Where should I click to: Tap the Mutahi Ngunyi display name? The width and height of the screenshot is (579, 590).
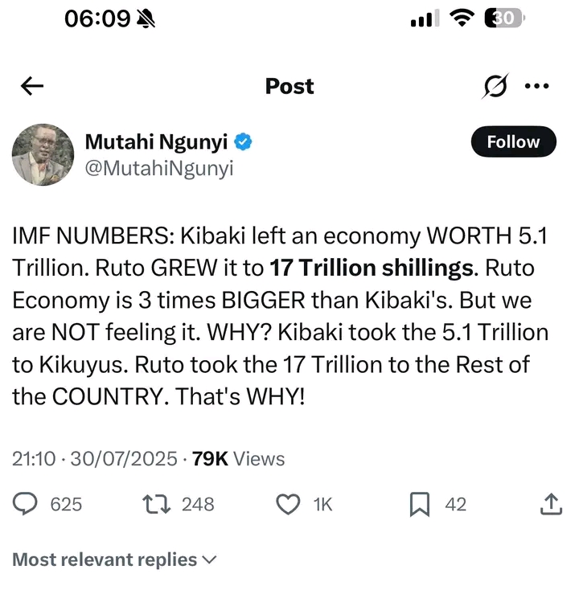tap(157, 142)
